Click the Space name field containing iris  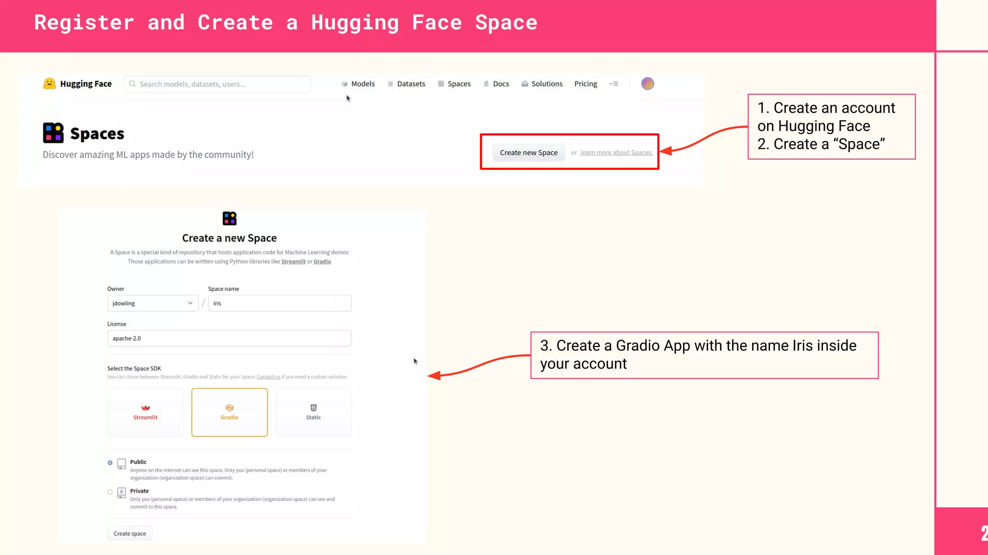click(x=280, y=303)
